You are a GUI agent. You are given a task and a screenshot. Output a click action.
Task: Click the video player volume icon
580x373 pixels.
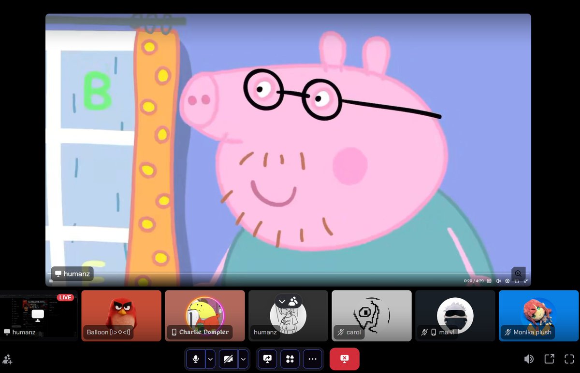coord(498,281)
